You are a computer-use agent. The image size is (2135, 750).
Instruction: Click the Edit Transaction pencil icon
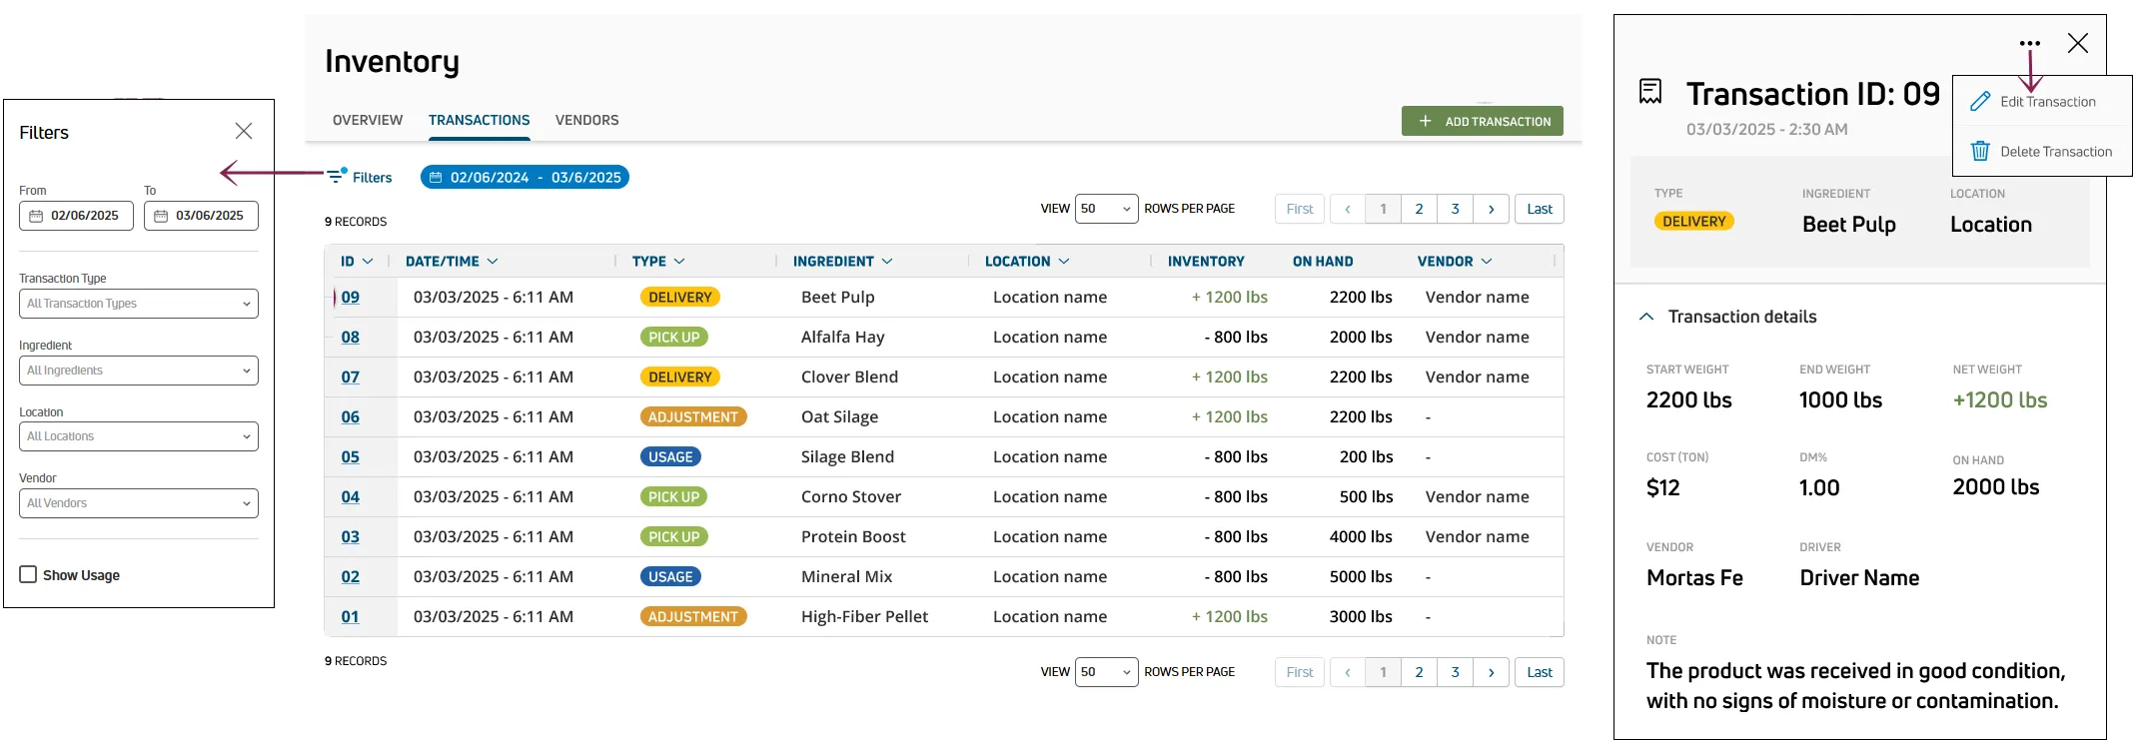click(1980, 101)
